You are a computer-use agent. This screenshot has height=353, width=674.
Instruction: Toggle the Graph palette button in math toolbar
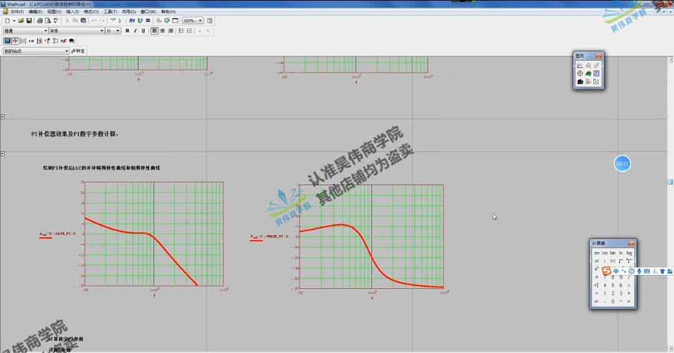point(15,41)
